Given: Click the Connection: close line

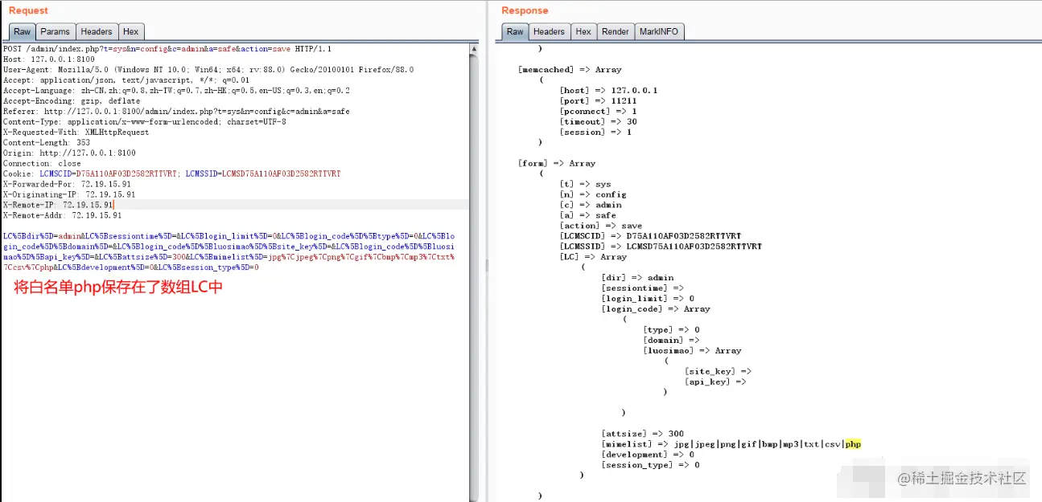Looking at the screenshot, I should click(43, 163).
